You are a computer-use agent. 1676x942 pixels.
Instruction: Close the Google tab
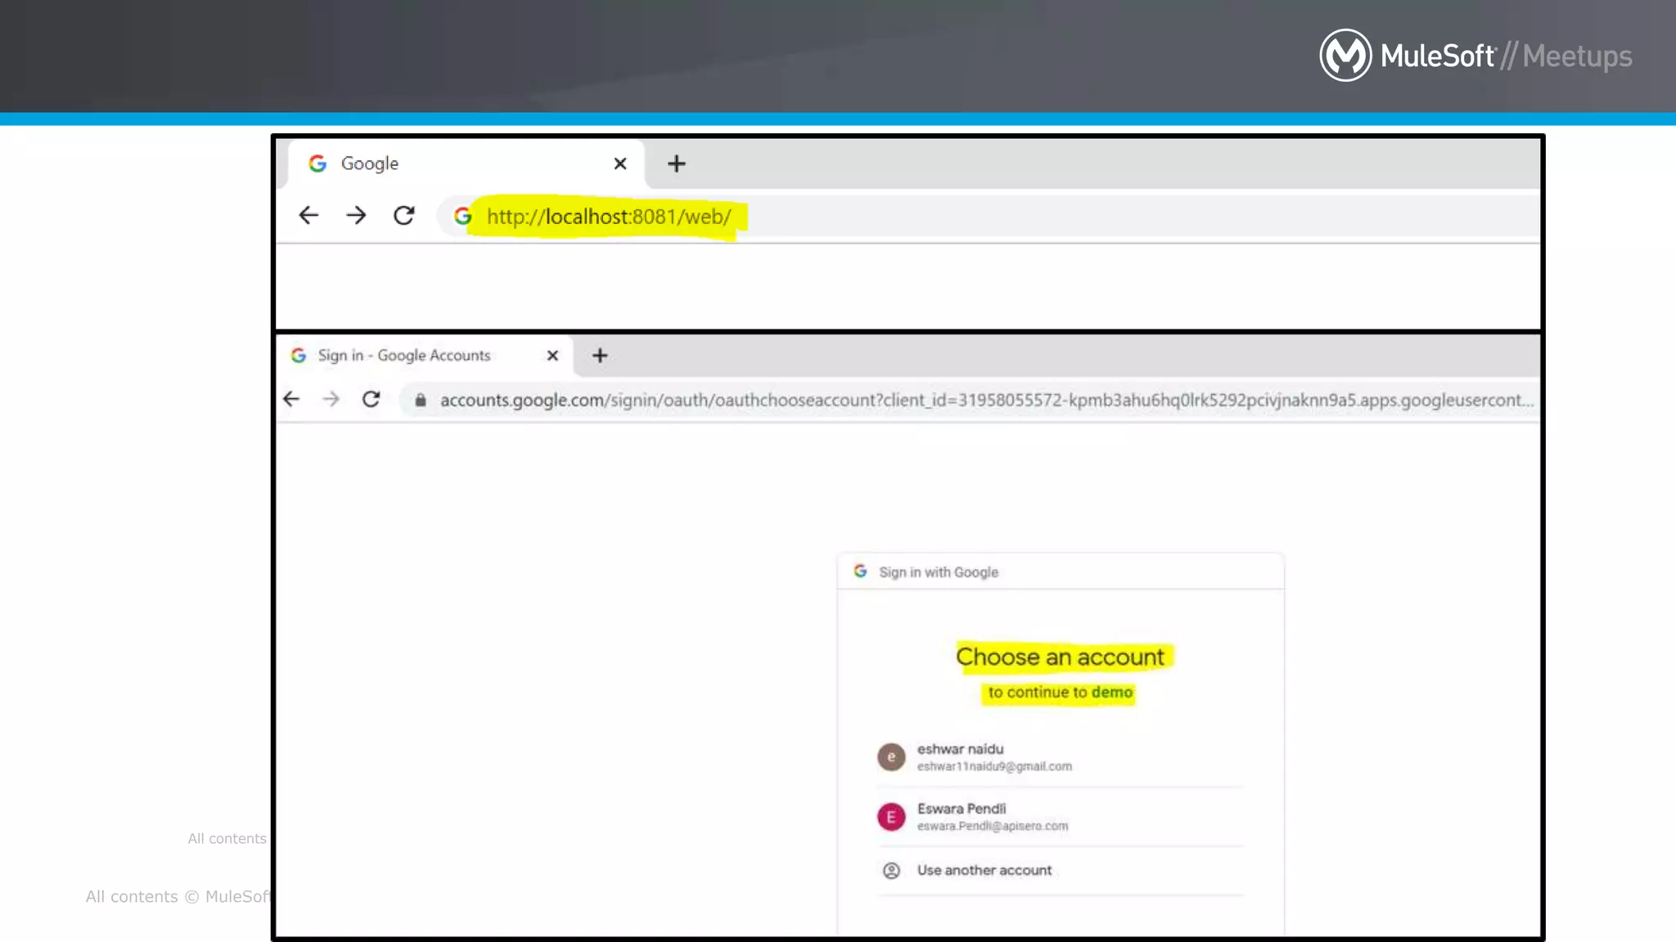pyautogui.click(x=620, y=164)
